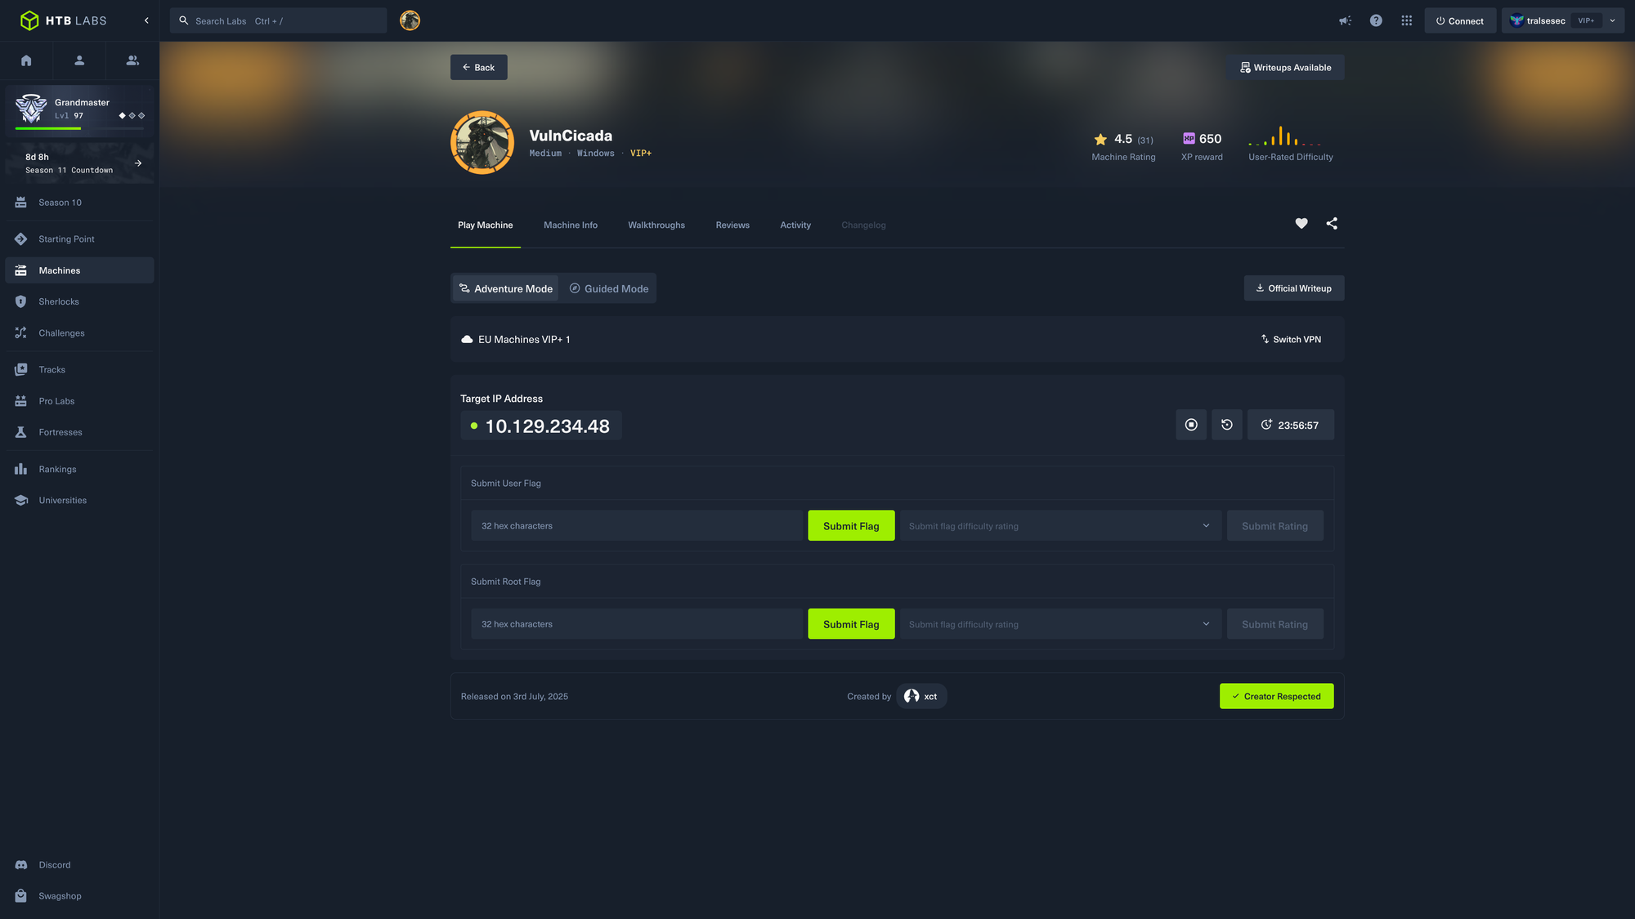Click Switch VPN
1635x919 pixels.
1291,339
